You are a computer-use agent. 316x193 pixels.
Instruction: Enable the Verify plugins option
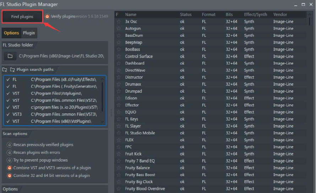pyautogui.click(x=48, y=16)
